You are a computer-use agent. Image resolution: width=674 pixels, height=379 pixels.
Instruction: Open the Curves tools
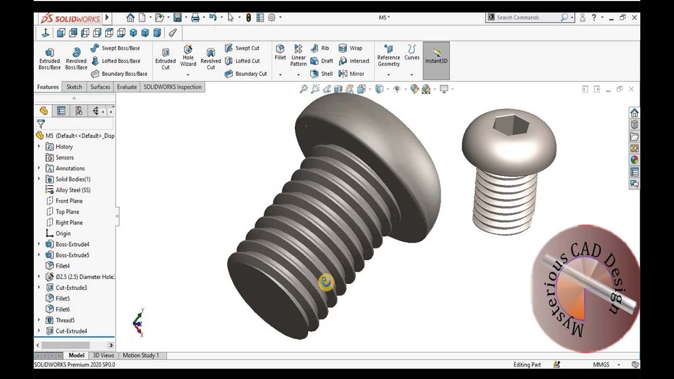[x=412, y=53]
